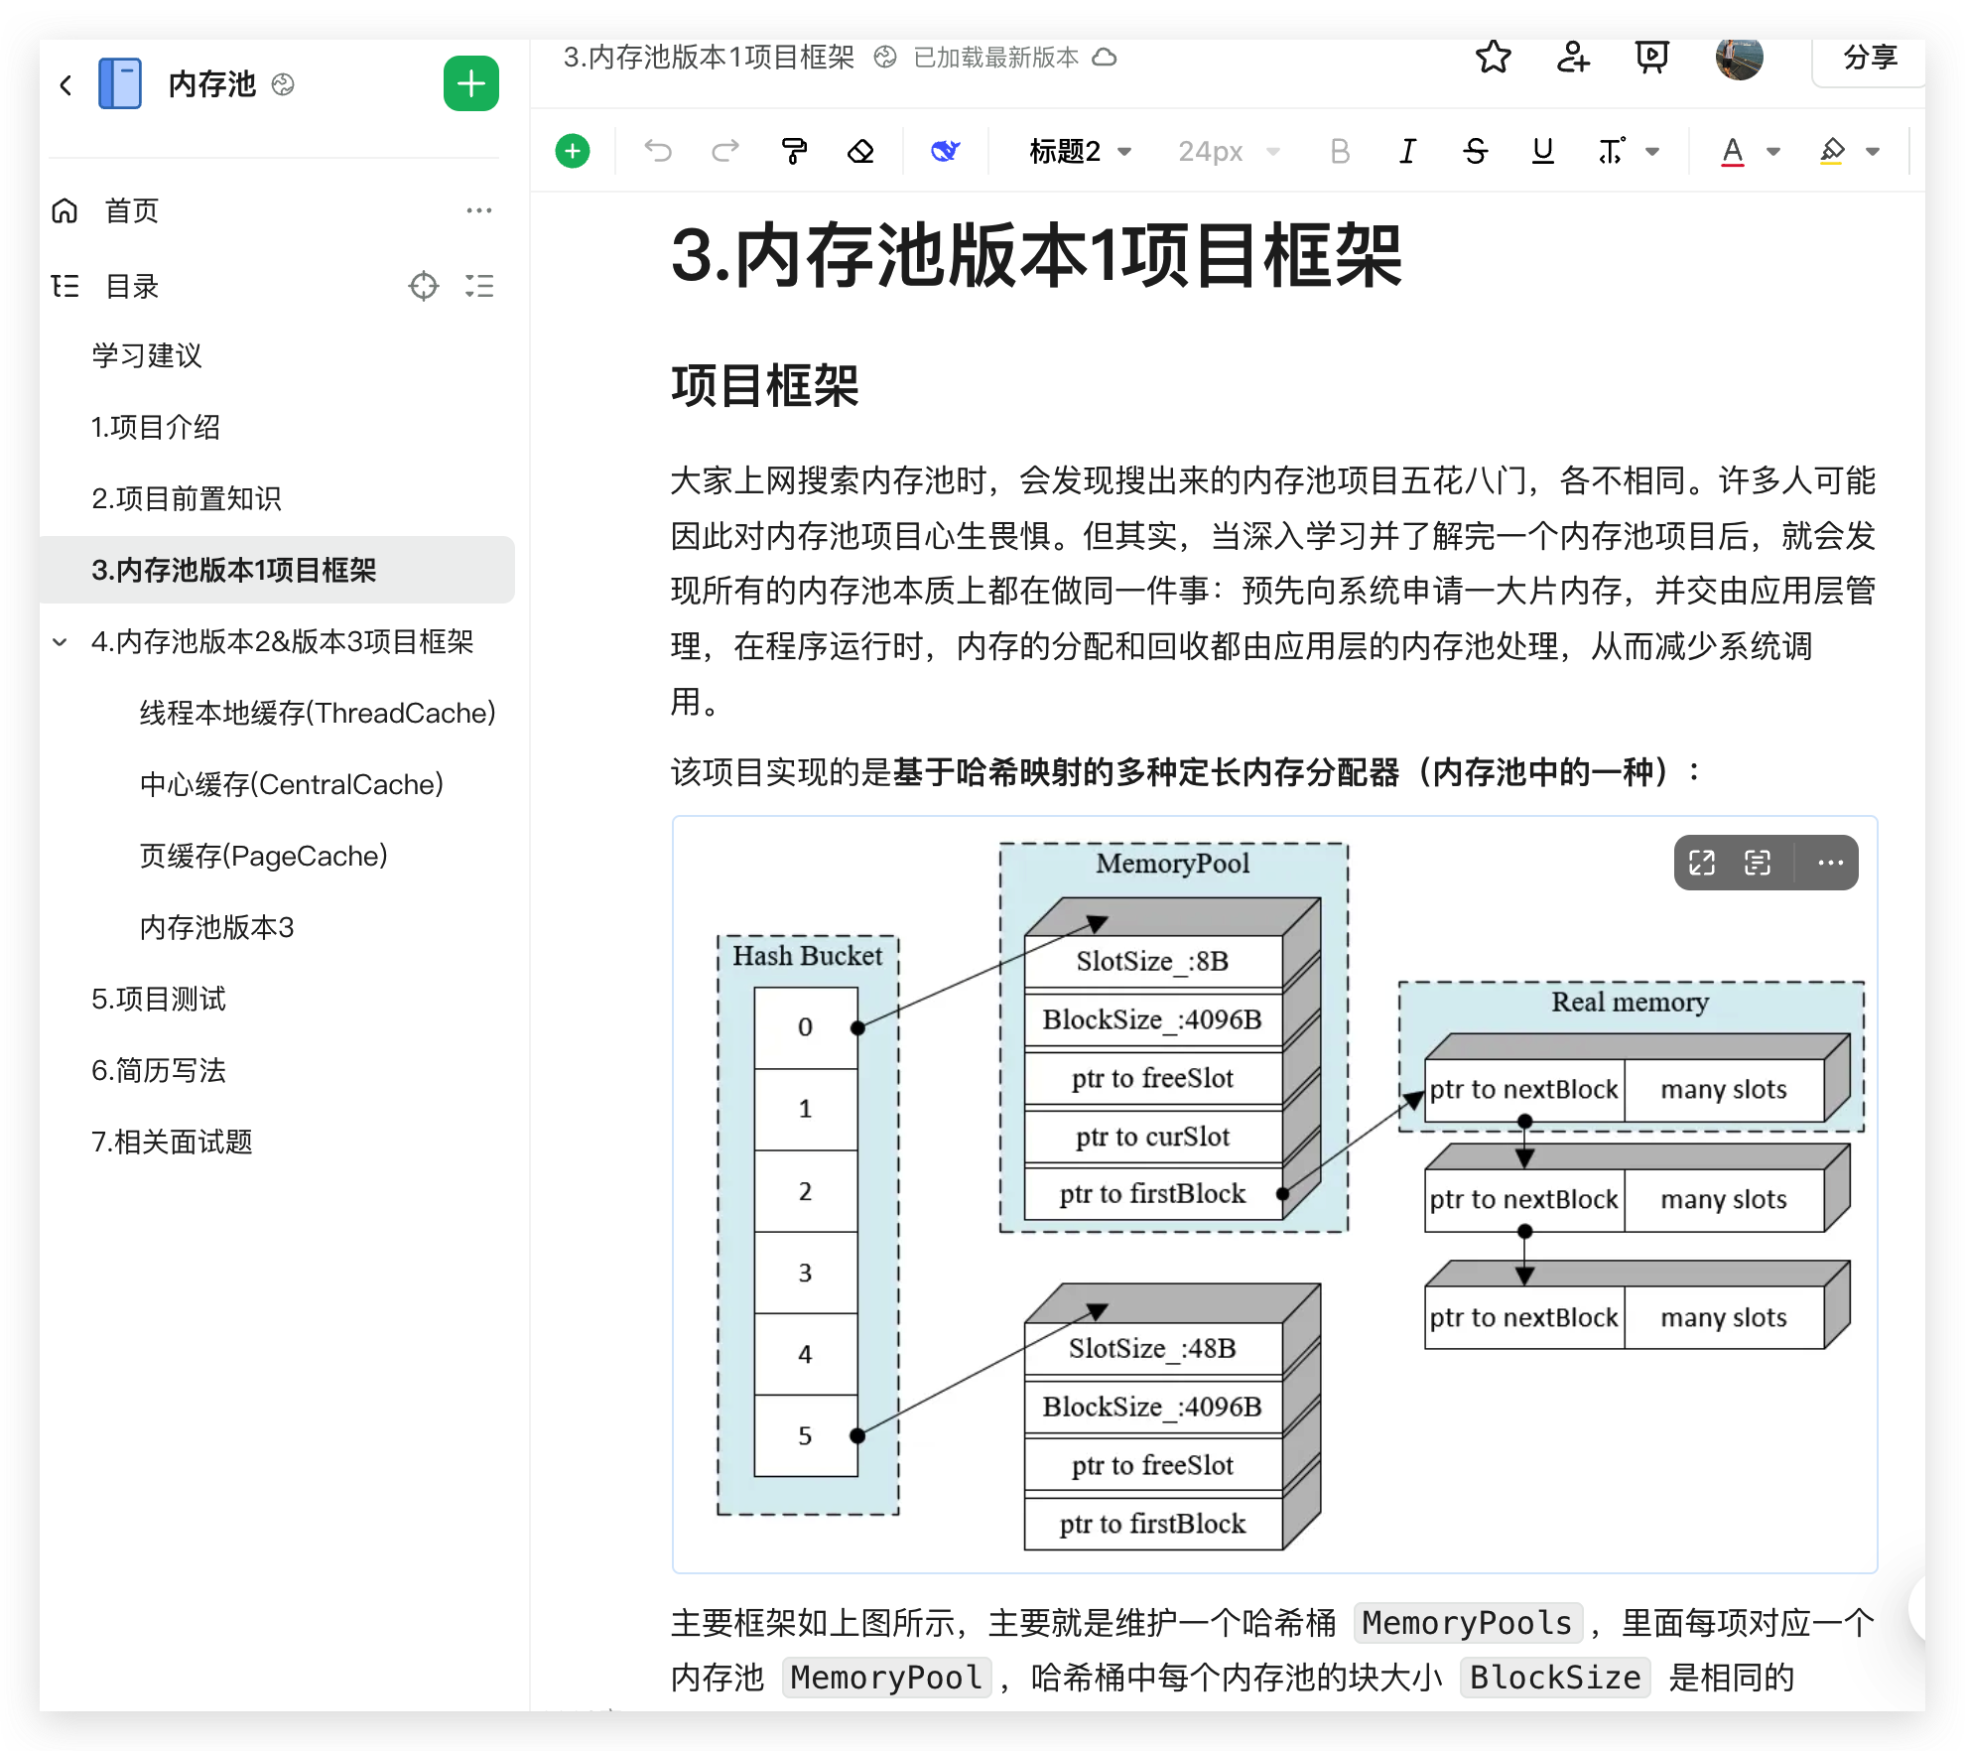The image size is (1965, 1751).
Task: Open presentation mode icon
Action: point(1651,58)
